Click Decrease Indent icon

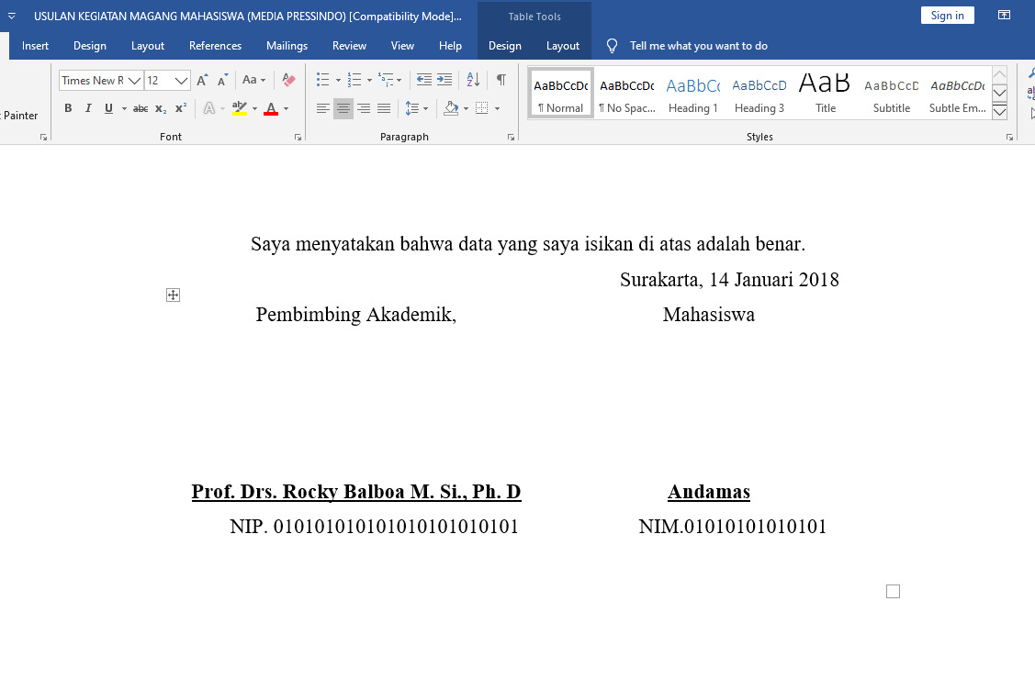pyautogui.click(x=423, y=80)
